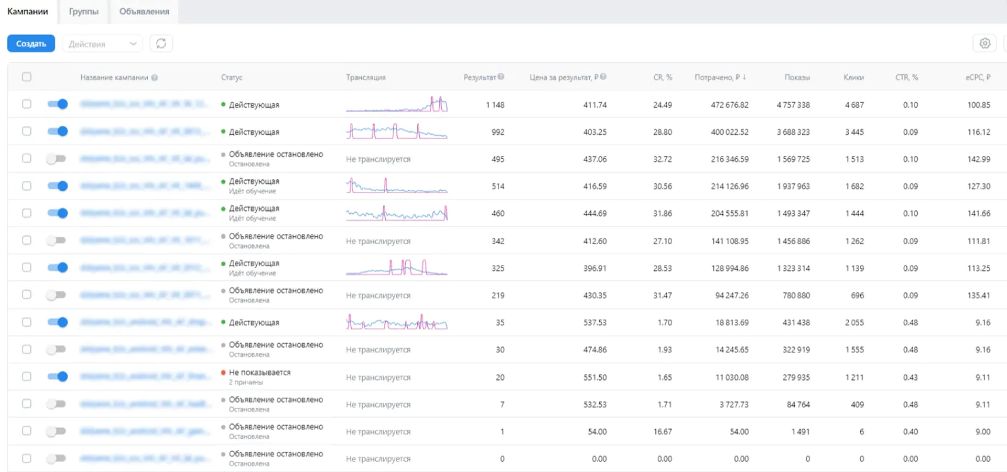
Task: Enable the stopped campaign with 495 results
Action: click(x=57, y=159)
